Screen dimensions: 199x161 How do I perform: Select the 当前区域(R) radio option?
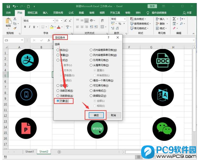tap(65, 91)
